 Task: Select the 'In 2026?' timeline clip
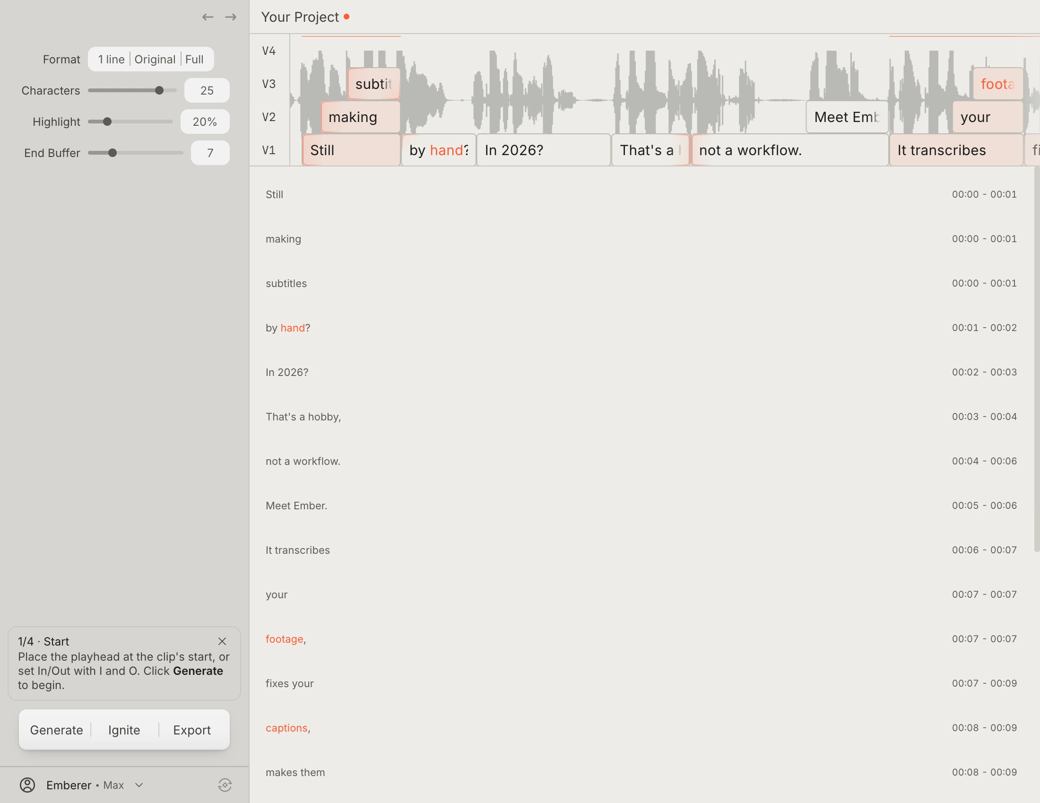(543, 150)
